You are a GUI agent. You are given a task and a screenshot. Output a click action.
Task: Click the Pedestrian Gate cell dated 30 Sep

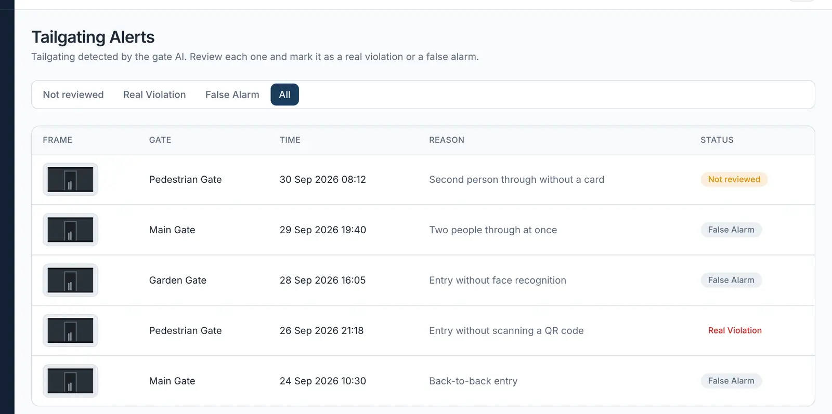[x=186, y=179]
